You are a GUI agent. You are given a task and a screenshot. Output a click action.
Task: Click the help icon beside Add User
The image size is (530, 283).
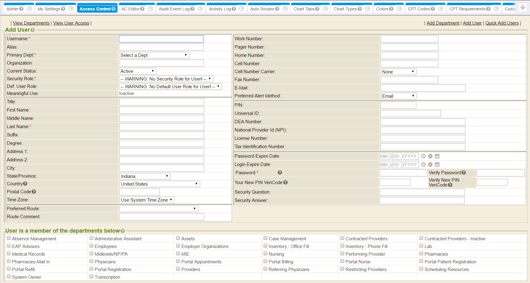click(x=33, y=30)
